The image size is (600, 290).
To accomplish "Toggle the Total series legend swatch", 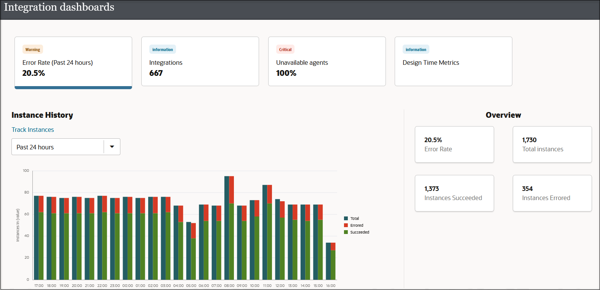I will (x=346, y=218).
